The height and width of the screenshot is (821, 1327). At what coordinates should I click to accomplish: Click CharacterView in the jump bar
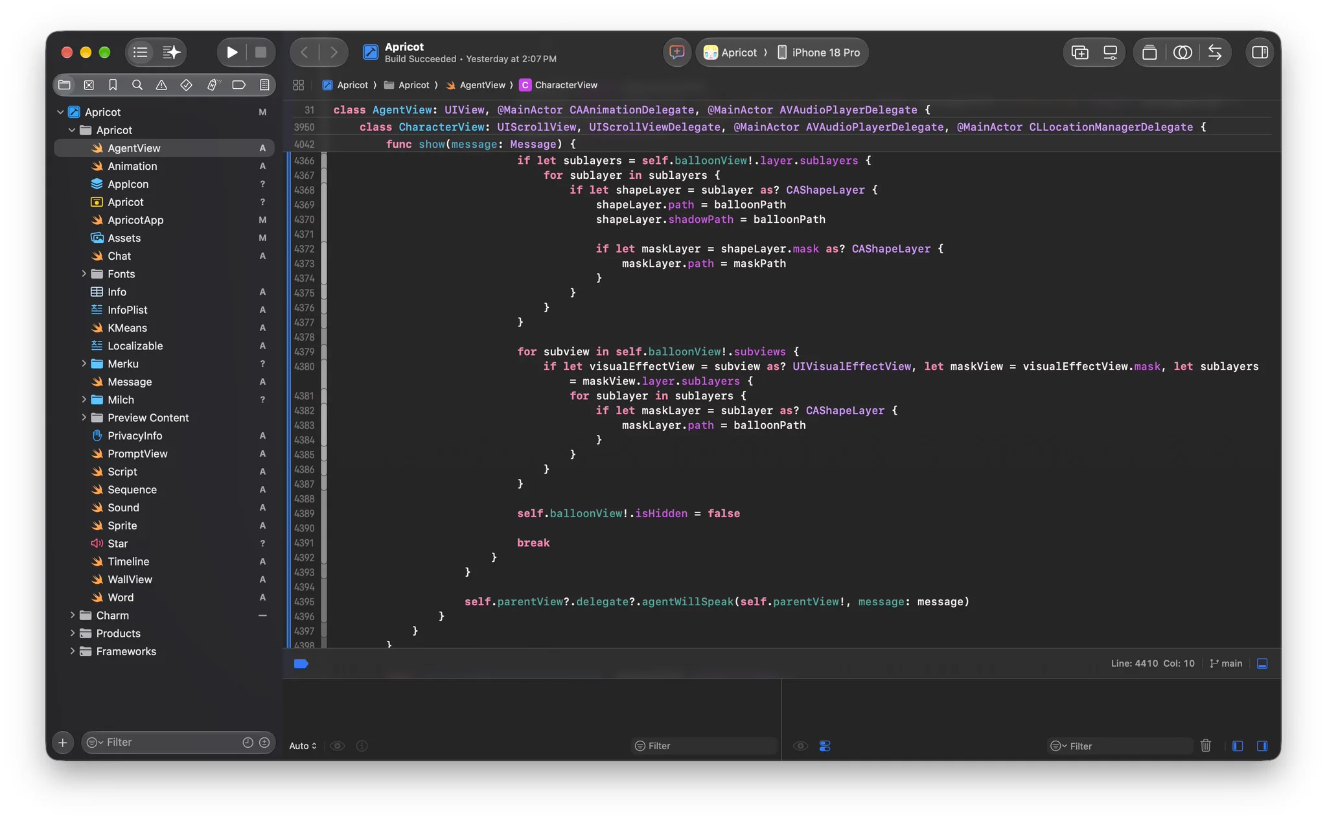coord(559,85)
